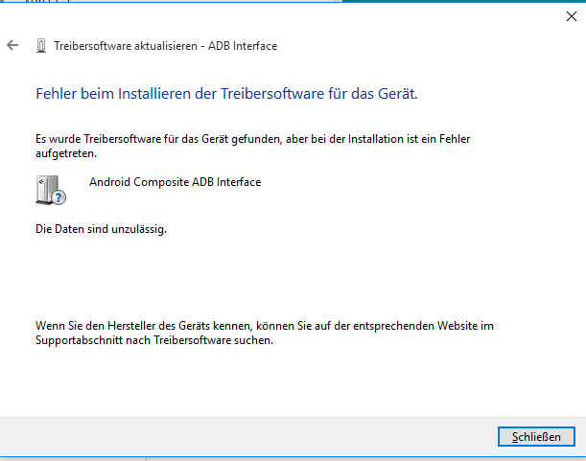The width and height of the screenshot is (586, 461).
Task: Click the unknown device icon with question mark
Action: 51,190
